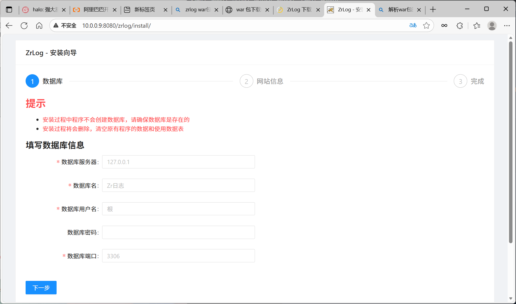The width and height of the screenshot is (516, 304).
Task: Reload the ZrLog install page
Action: (24, 26)
